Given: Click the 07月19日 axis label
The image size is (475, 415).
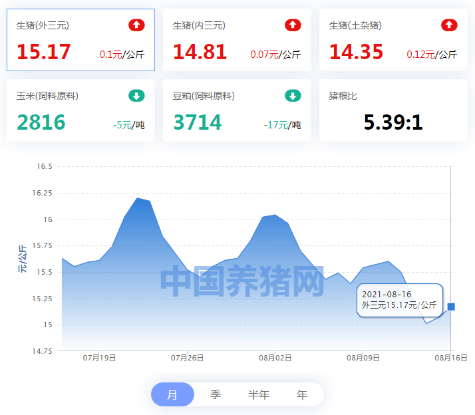Looking at the screenshot, I should pyautogui.click(x=99, y=358).
